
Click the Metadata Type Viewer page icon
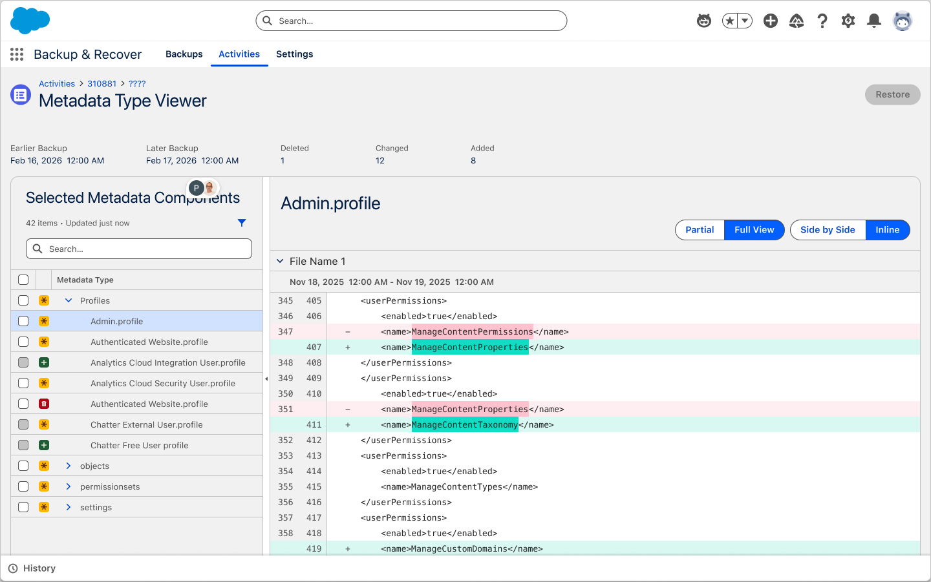[x=21, y=95]
